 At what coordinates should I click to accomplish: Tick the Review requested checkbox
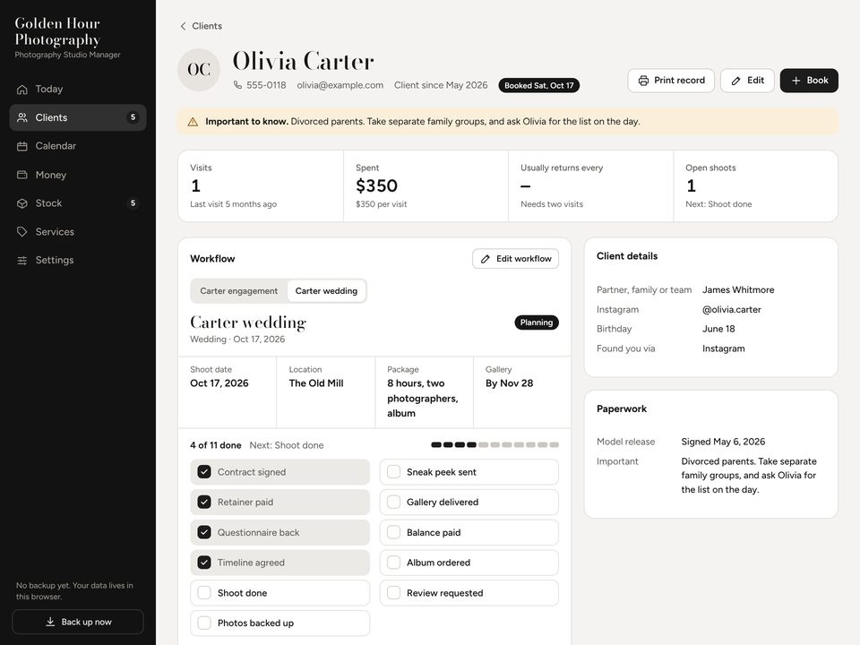click(393, 592)
